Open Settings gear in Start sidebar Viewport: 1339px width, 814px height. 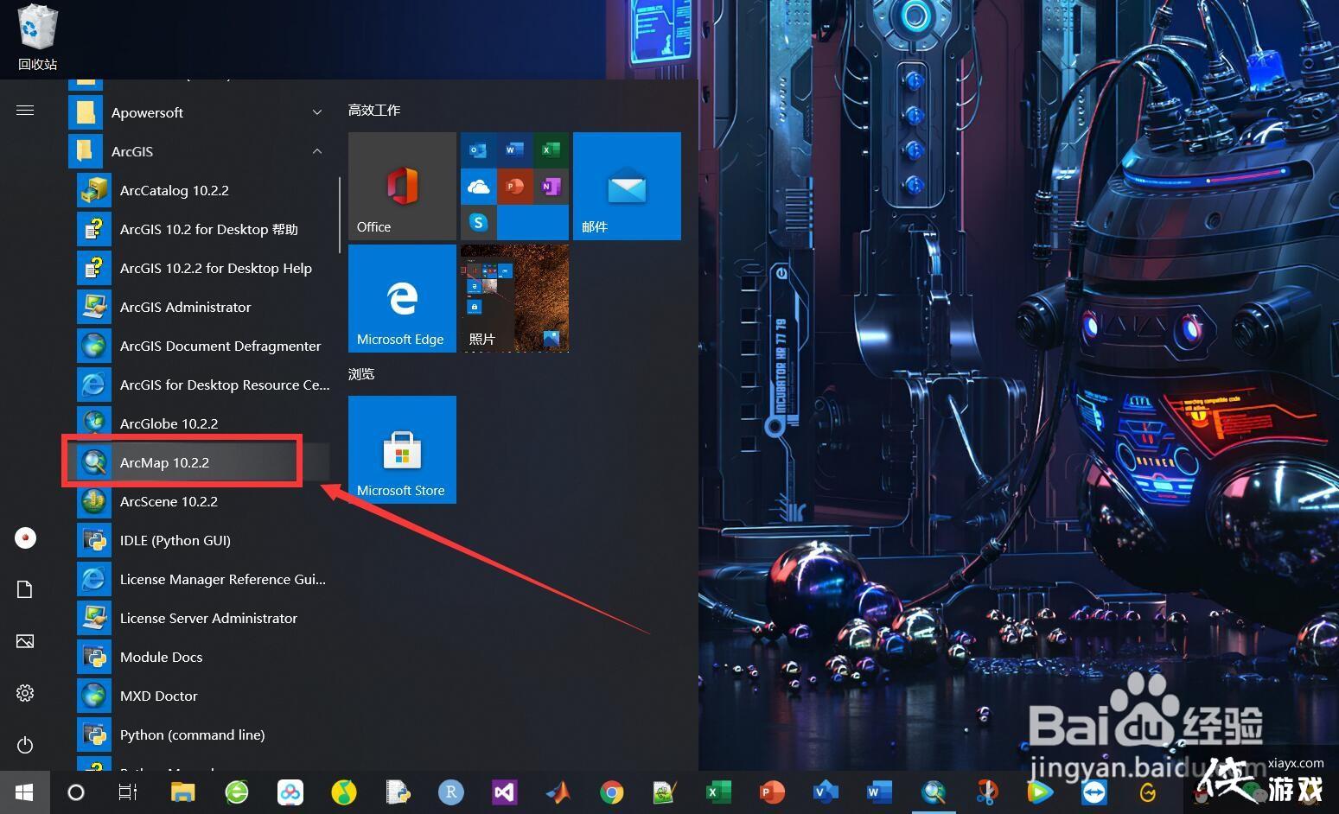tap(25, 693)
